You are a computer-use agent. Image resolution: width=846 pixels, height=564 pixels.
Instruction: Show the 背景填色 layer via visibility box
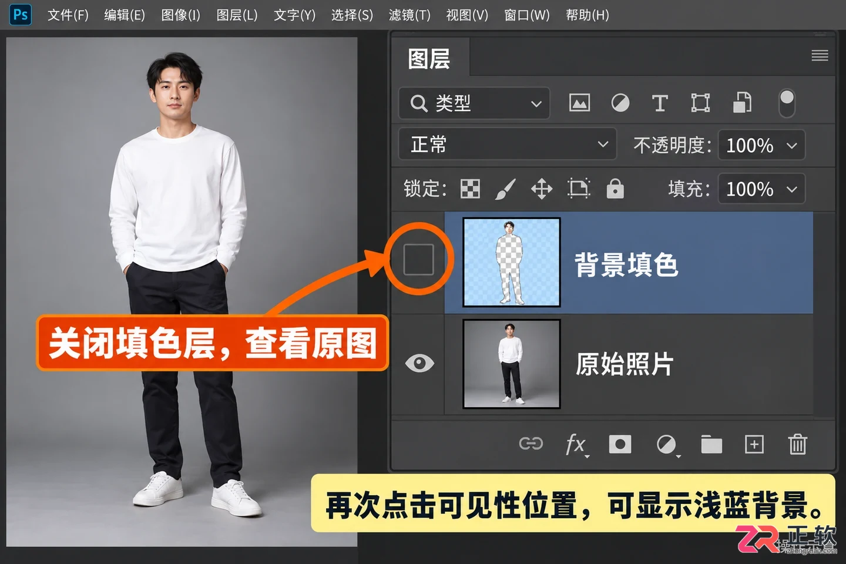pyautogui.click(x=419, y=259)
